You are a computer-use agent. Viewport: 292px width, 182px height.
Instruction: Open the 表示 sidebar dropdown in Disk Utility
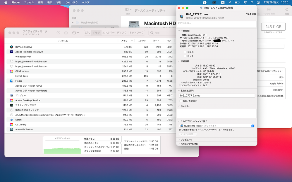tap(128, 9)
